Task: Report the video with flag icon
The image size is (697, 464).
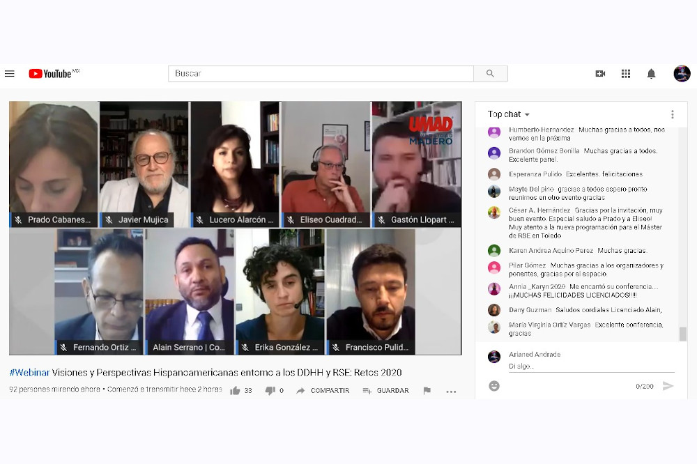Action: (427, 391)
